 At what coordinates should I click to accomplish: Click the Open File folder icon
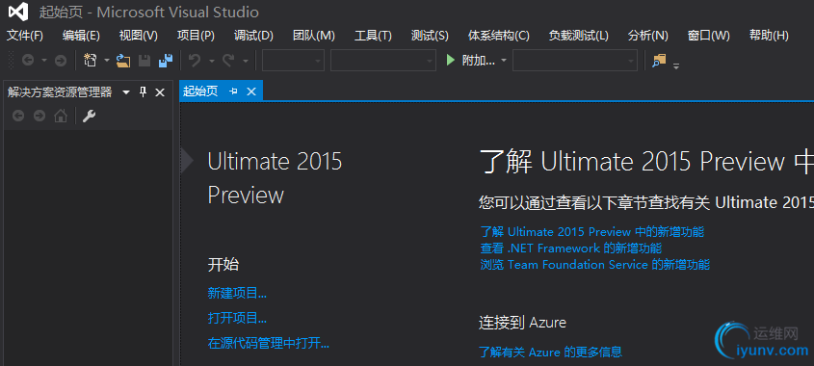(123, 61)
